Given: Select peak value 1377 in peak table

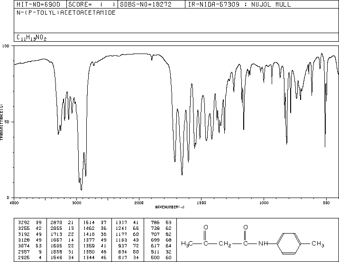Looking at the screenshot, I should tap(89, 240).
